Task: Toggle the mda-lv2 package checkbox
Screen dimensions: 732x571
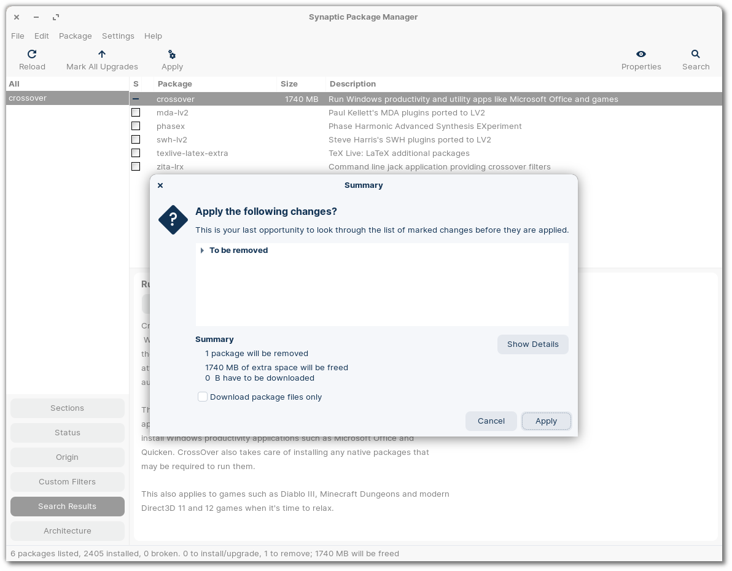Action: (136, 112)
